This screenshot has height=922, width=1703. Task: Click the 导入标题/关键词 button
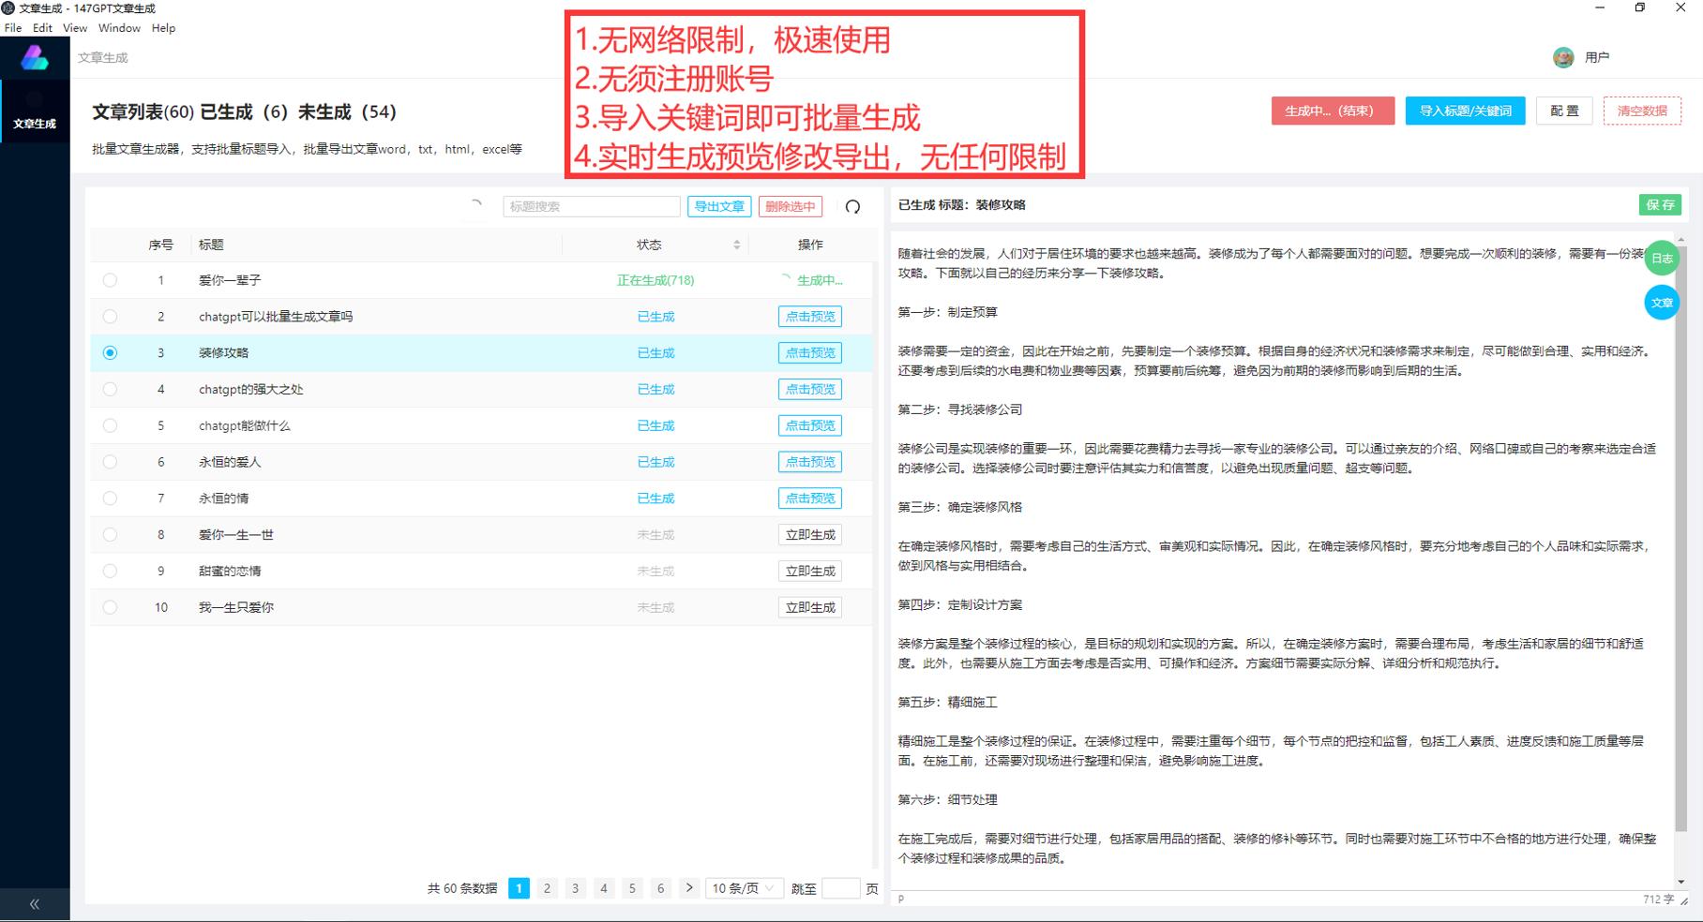pos(1465,111)
